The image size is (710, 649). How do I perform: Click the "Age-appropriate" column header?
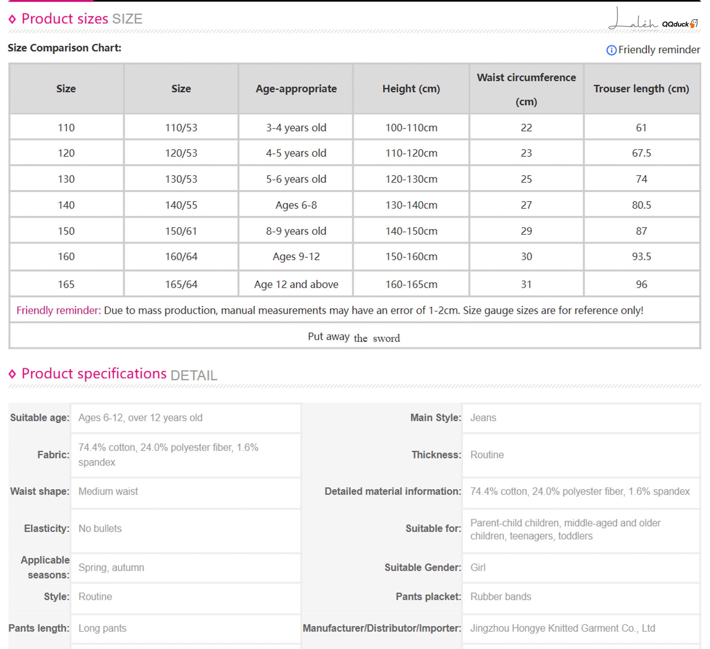296,88
